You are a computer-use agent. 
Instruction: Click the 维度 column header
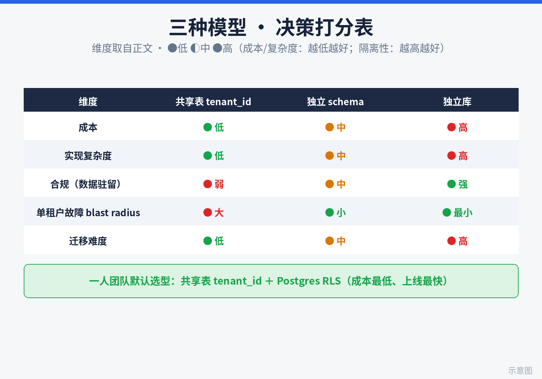(x=88, y=102)
